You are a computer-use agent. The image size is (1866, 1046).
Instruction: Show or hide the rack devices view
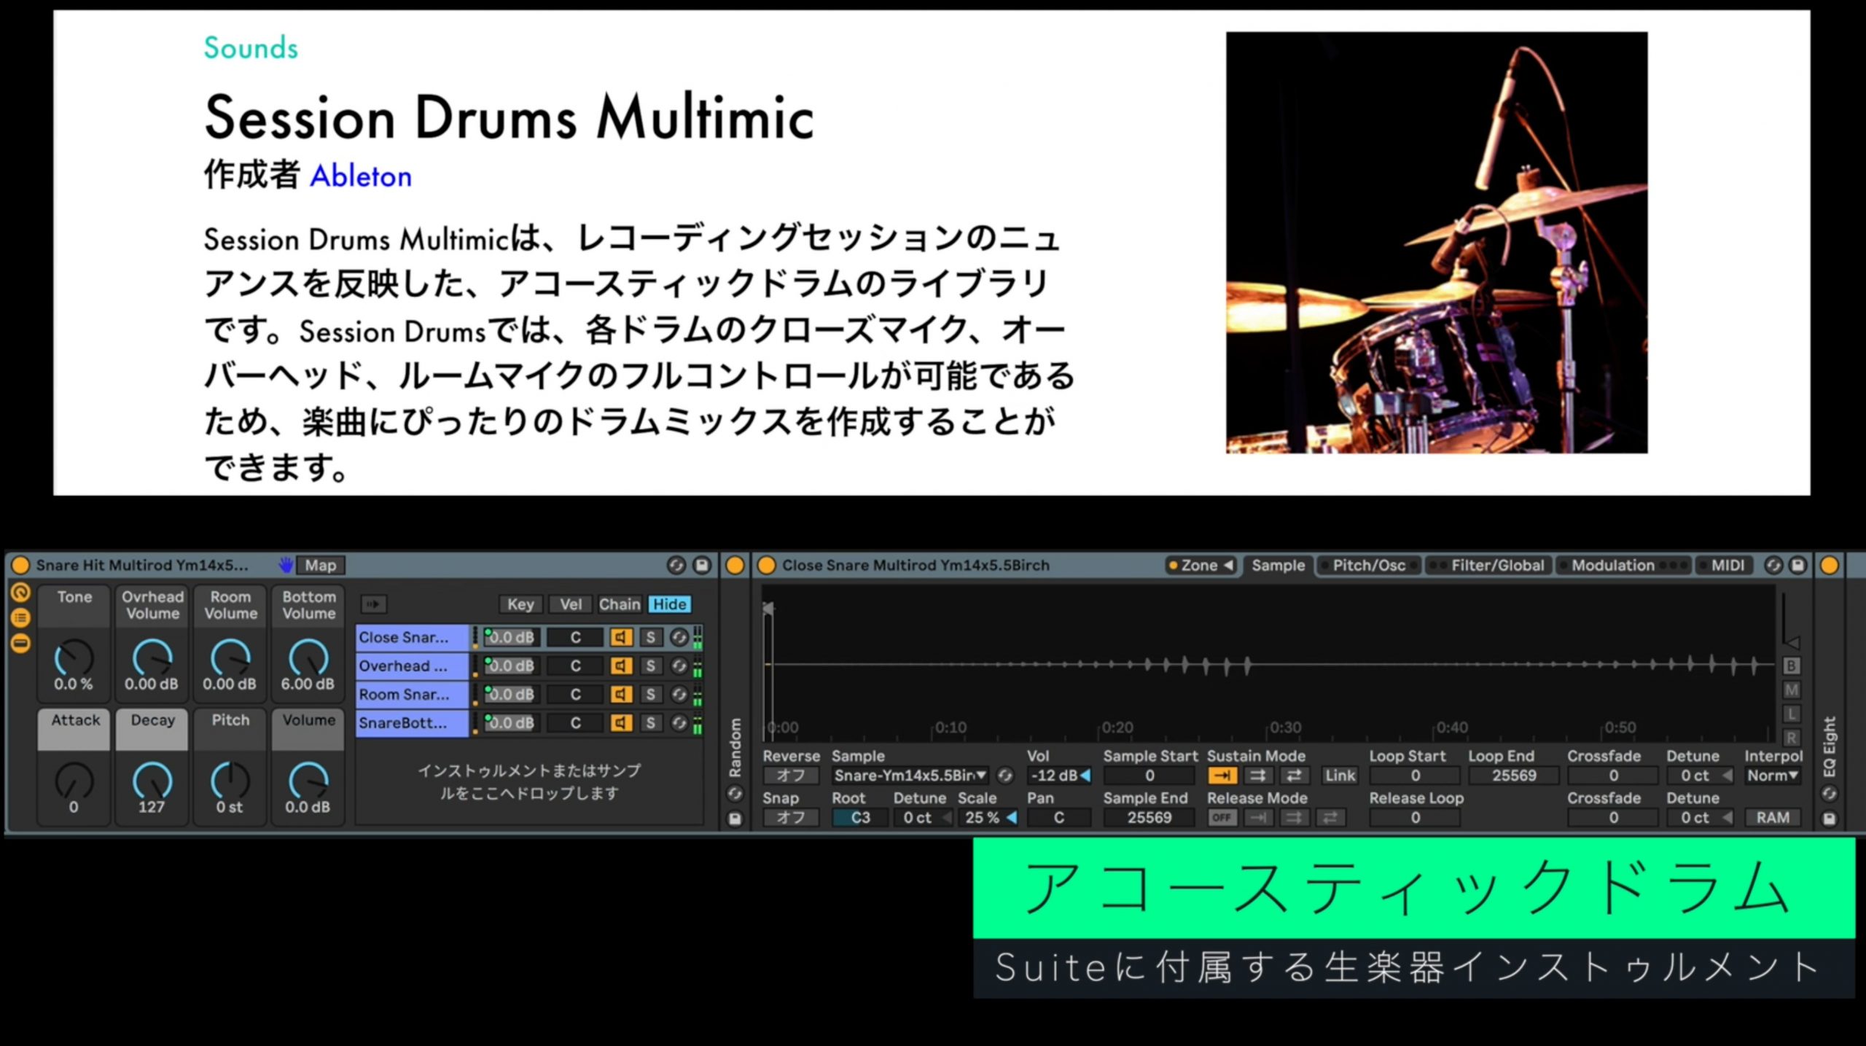[x=20, y=644]
